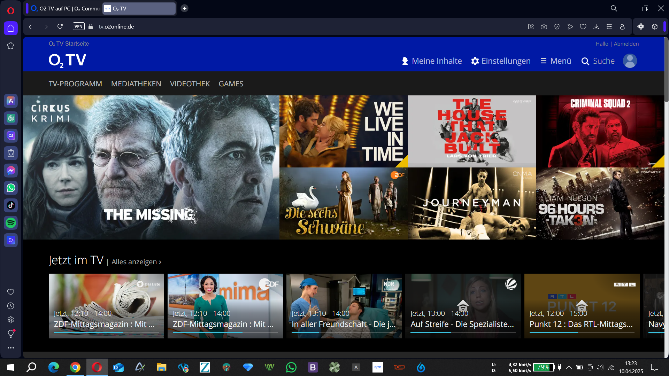Toggle the VPN badge in address bar
The image size is (669, 376).
coord(79,26)
